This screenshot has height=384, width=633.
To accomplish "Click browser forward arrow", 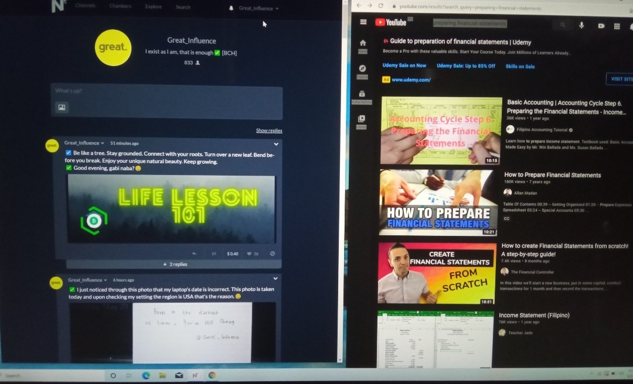I will click(369, 5).
